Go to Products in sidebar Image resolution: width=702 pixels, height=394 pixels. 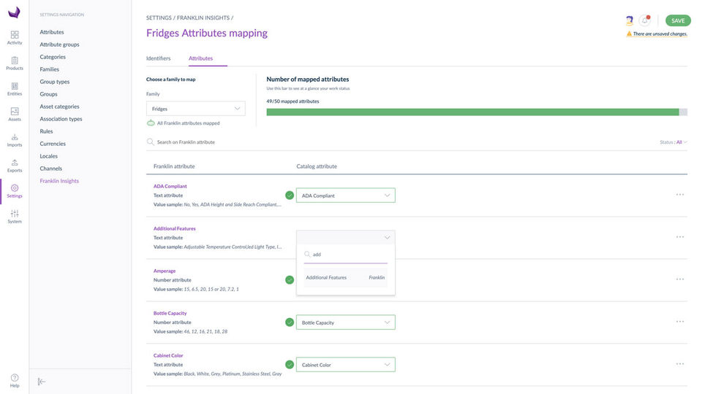click(15, 63)
